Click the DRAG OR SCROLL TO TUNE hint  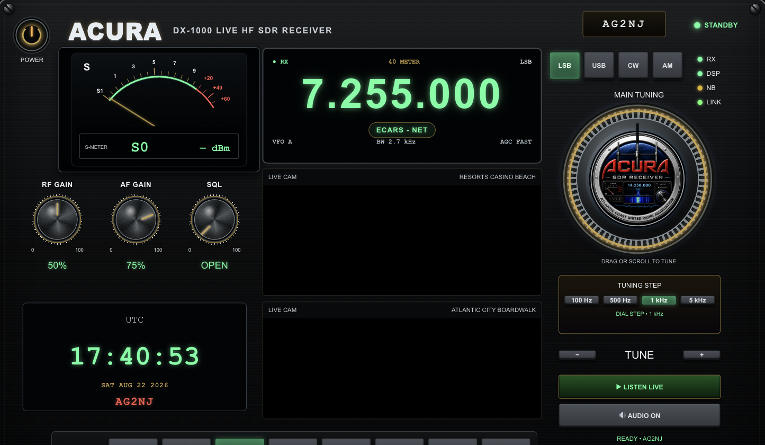pos(638,261)
